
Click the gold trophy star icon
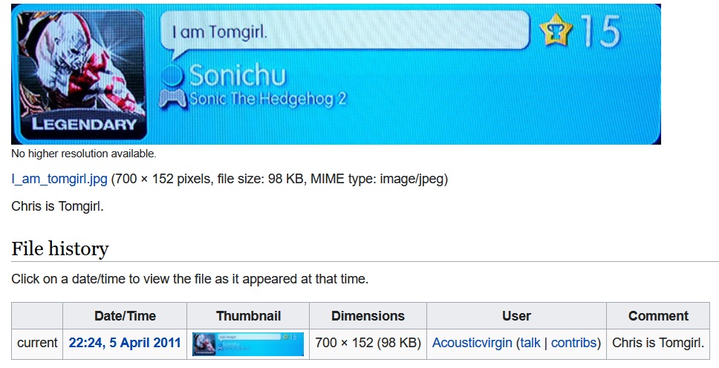pos(556,30)
